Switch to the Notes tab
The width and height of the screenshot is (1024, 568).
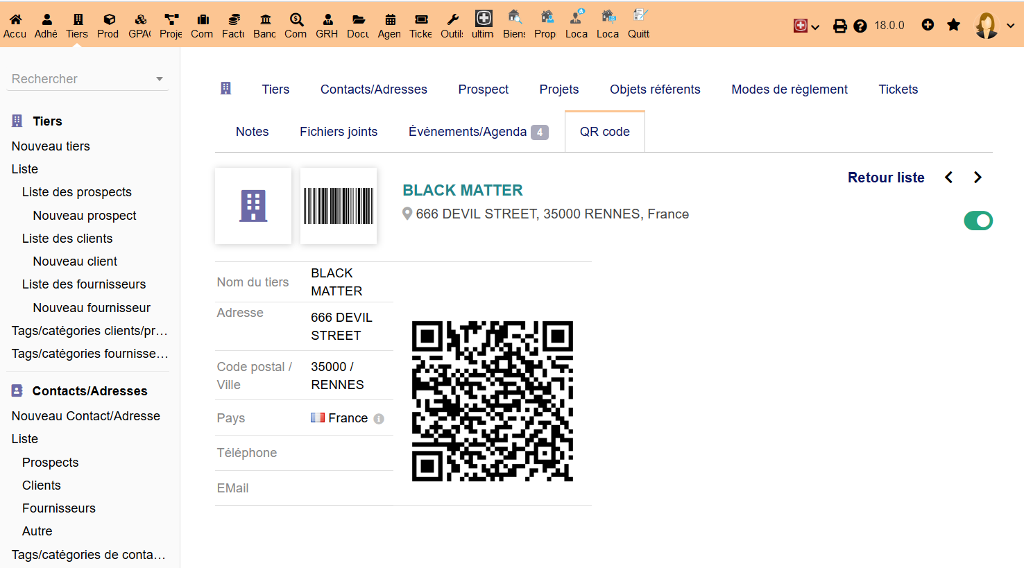click(253, 132)
